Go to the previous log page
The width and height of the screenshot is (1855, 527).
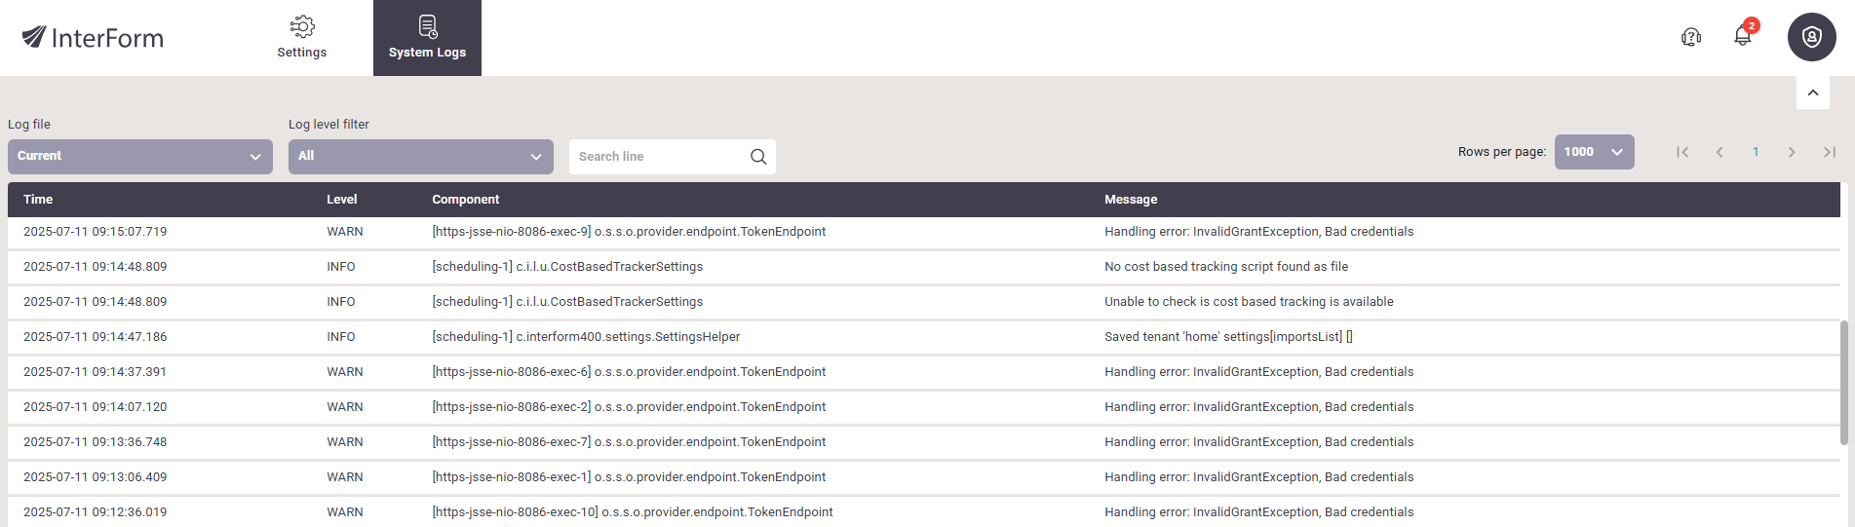(x=1720, y=152)
